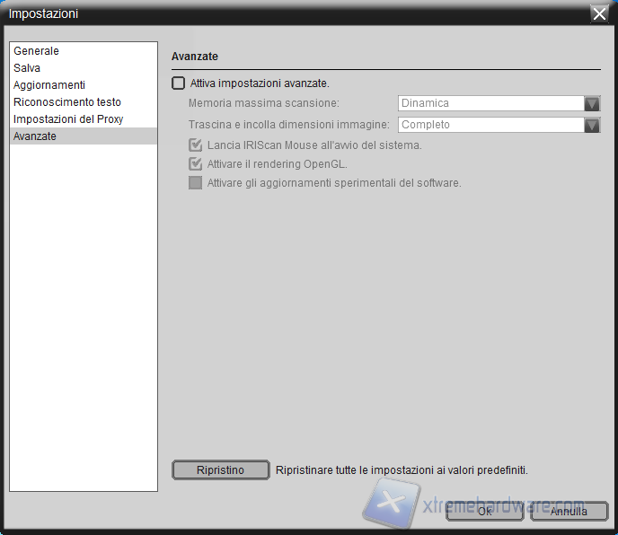
Task: Check Attivare gli aggiornamenti sperimentali box
Action: click(195, 183)
